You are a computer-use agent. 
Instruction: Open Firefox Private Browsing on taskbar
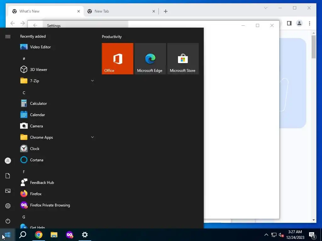click(x=69, y=235)
